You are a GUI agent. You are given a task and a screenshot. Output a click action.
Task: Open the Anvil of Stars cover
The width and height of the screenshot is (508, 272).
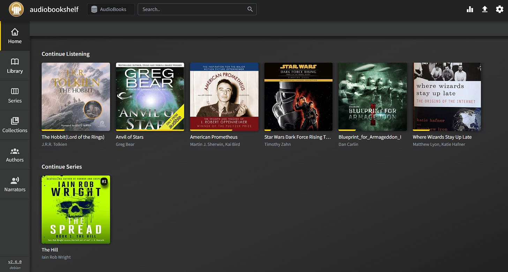150,97
